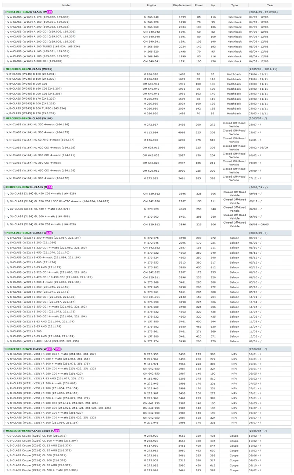Select engine cell M 273.922

(151, 252)
